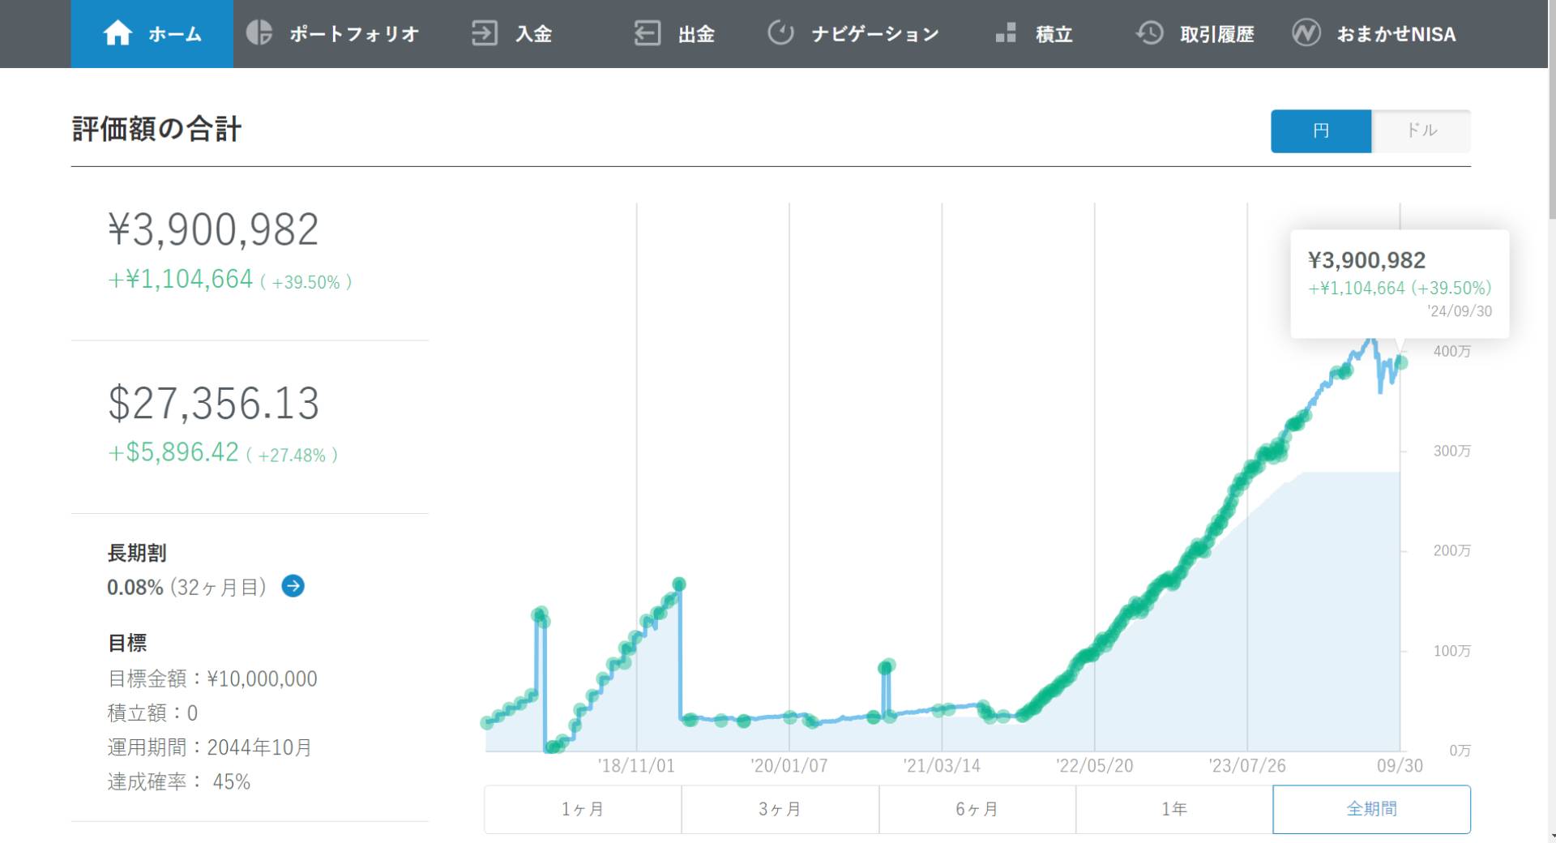Image resolution: width=1556 pixels, height=843 pixels.
Task: Select the 1年 chart period
Action: pyautogui.click(x=1174, y=809)
